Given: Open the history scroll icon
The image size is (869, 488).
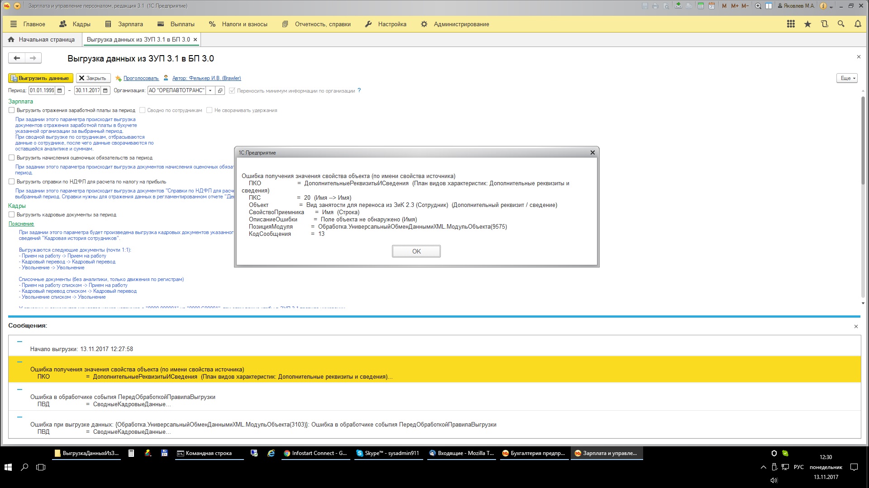Looking at the screenshot, I should click(x=824, y=24).
